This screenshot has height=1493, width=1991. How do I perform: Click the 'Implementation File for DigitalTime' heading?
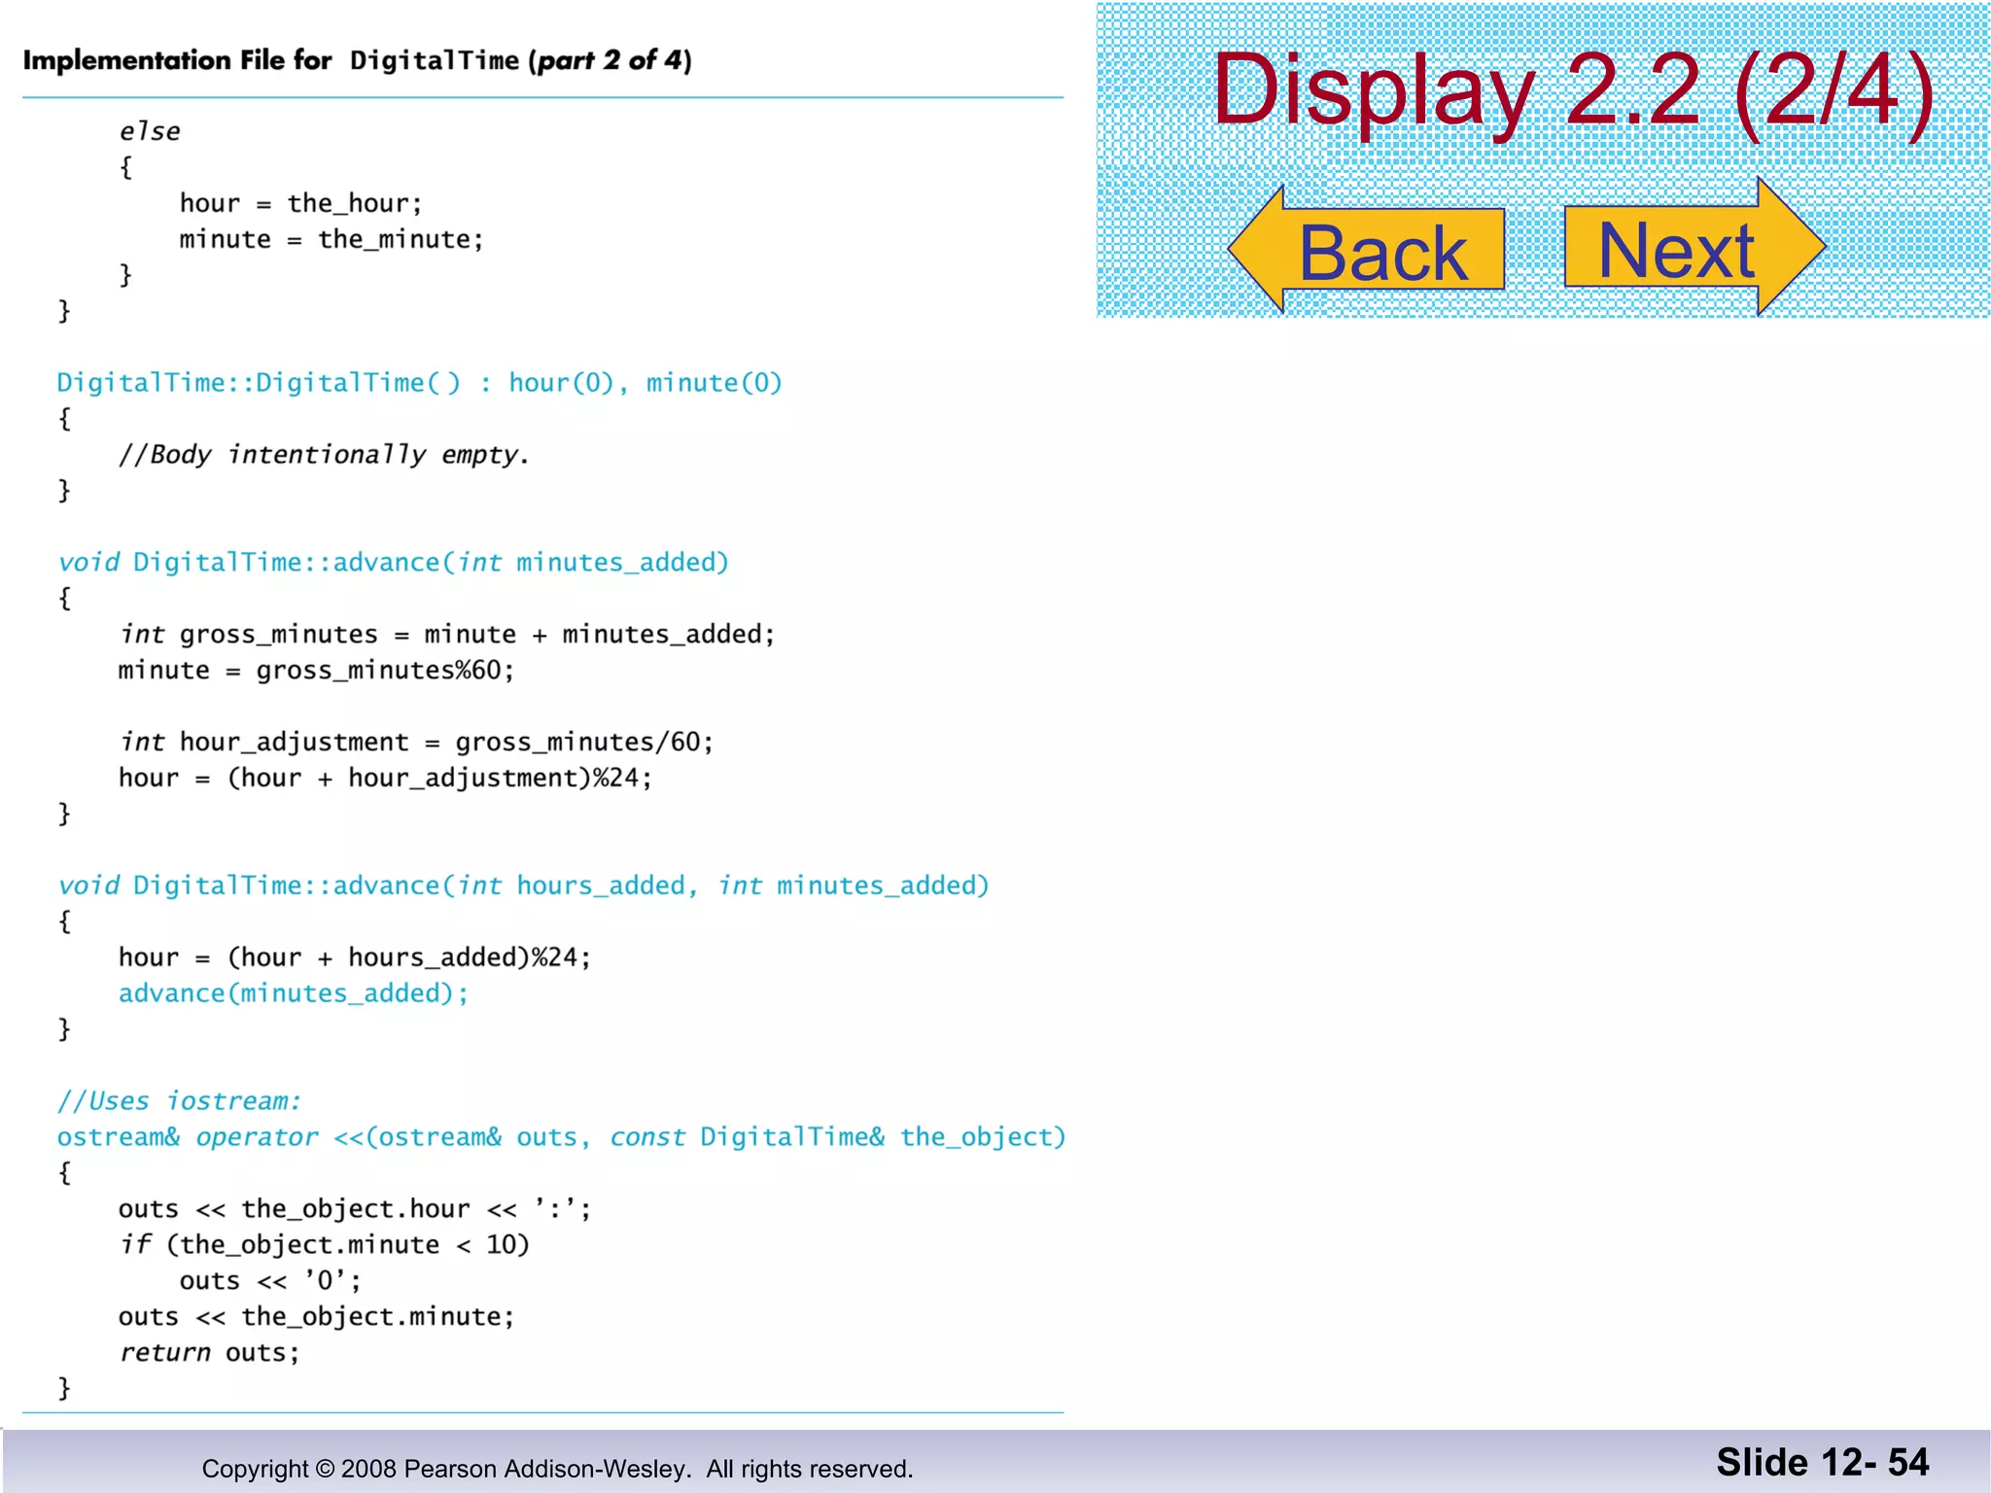pos(357,60)
